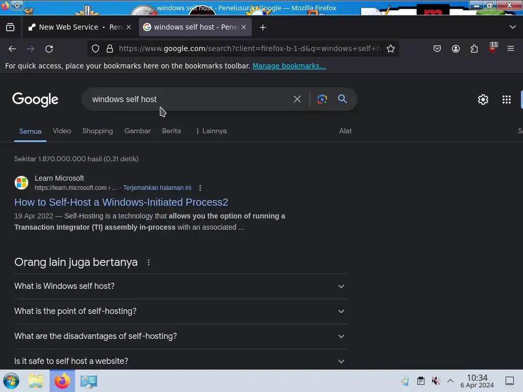Expand What is the point of self-hosting?
523x392 pixels.
180,311
